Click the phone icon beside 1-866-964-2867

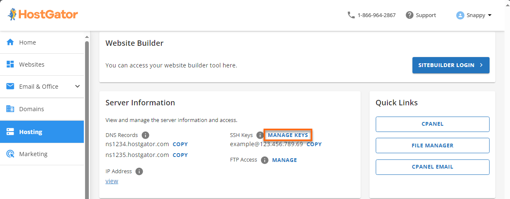[x=351, y=15]
